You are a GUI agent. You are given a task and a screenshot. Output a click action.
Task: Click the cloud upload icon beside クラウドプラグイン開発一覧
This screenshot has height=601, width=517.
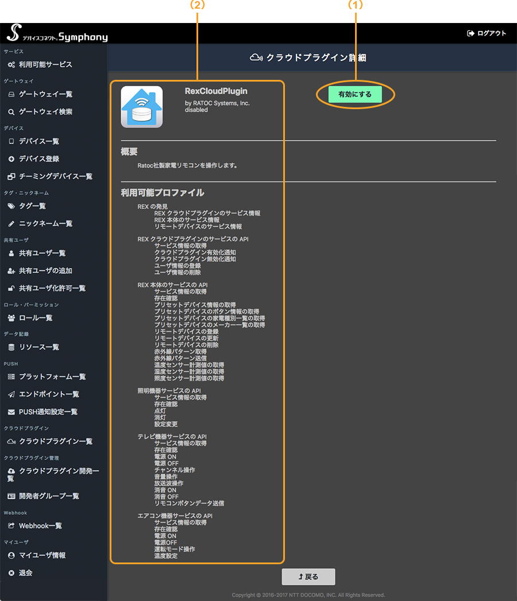[11, 471]
